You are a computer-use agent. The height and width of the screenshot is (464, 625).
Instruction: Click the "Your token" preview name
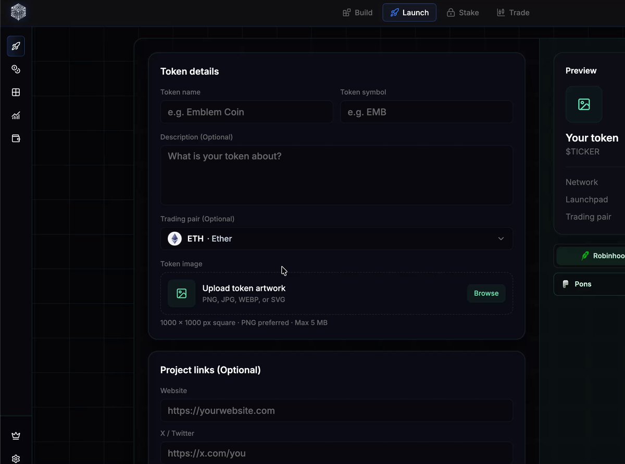[x=592, y=138]
